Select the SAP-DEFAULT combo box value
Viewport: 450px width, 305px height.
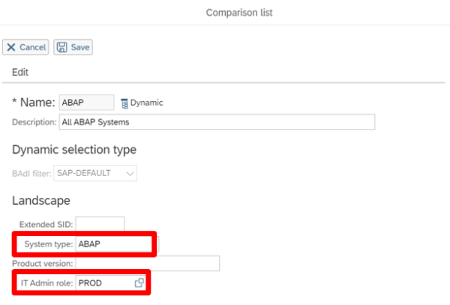(88, 173)
